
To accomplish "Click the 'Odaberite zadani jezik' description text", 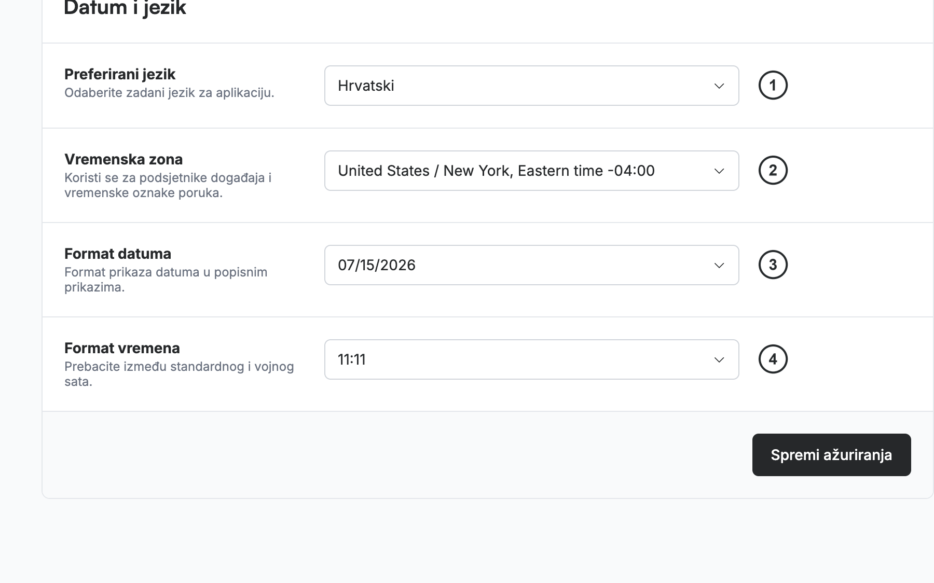I will click(169, 93).
